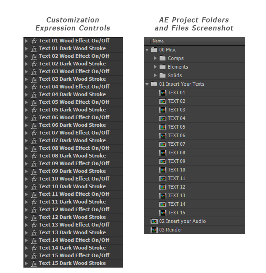
Task: Click the Comps folder icon
Action: pos(162,58)
